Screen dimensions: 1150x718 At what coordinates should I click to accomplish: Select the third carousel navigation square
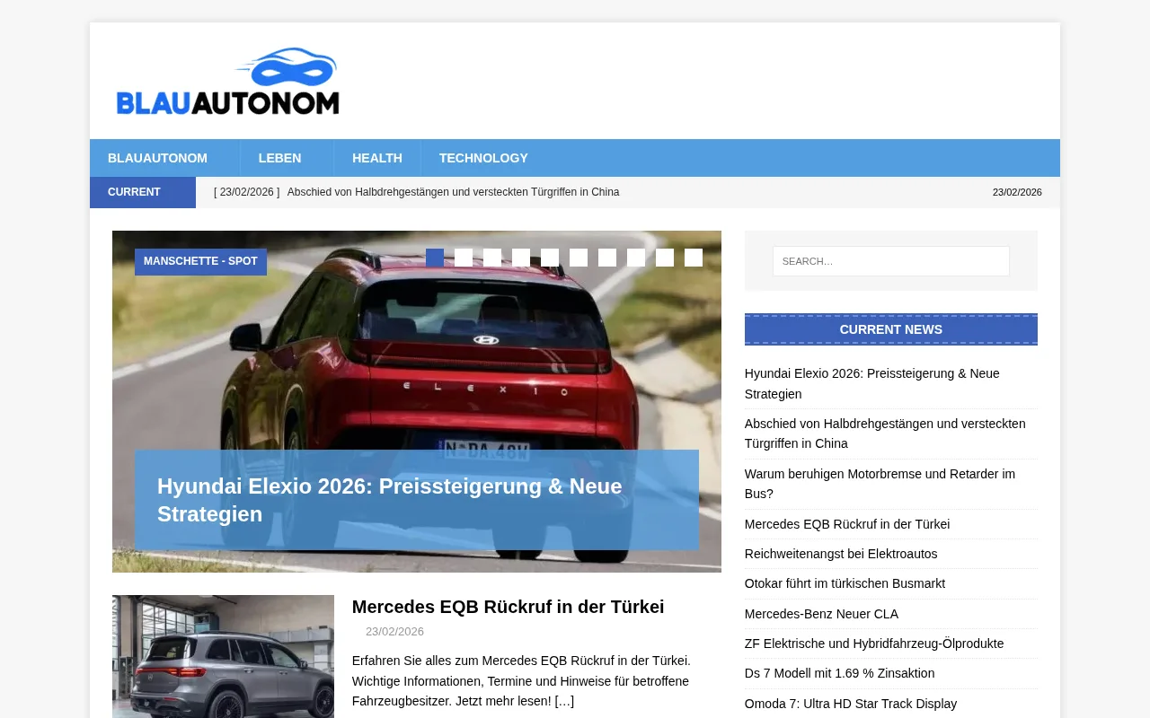(492, 258)
